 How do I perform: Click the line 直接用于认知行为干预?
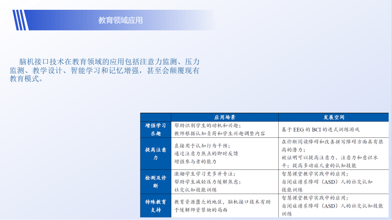202,146
